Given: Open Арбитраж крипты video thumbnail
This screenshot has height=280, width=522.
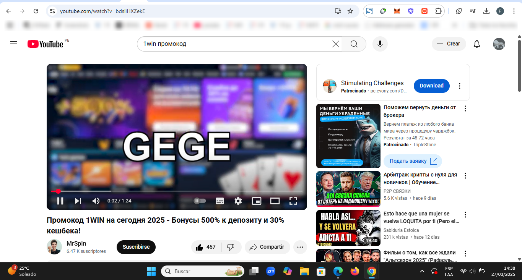Looking at the screenshot, I should (348, 189).
